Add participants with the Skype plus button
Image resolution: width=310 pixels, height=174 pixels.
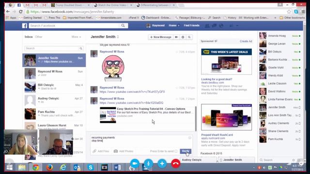(162, 163)
